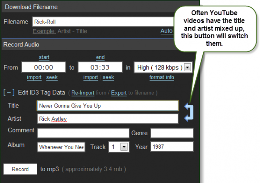Click the Title field Never Gonna Give You Up
The image size is (260, 183).
107,106
